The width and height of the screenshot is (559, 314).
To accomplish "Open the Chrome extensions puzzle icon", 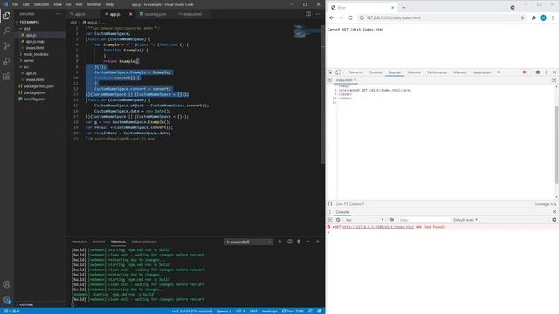I will point(534,17).
